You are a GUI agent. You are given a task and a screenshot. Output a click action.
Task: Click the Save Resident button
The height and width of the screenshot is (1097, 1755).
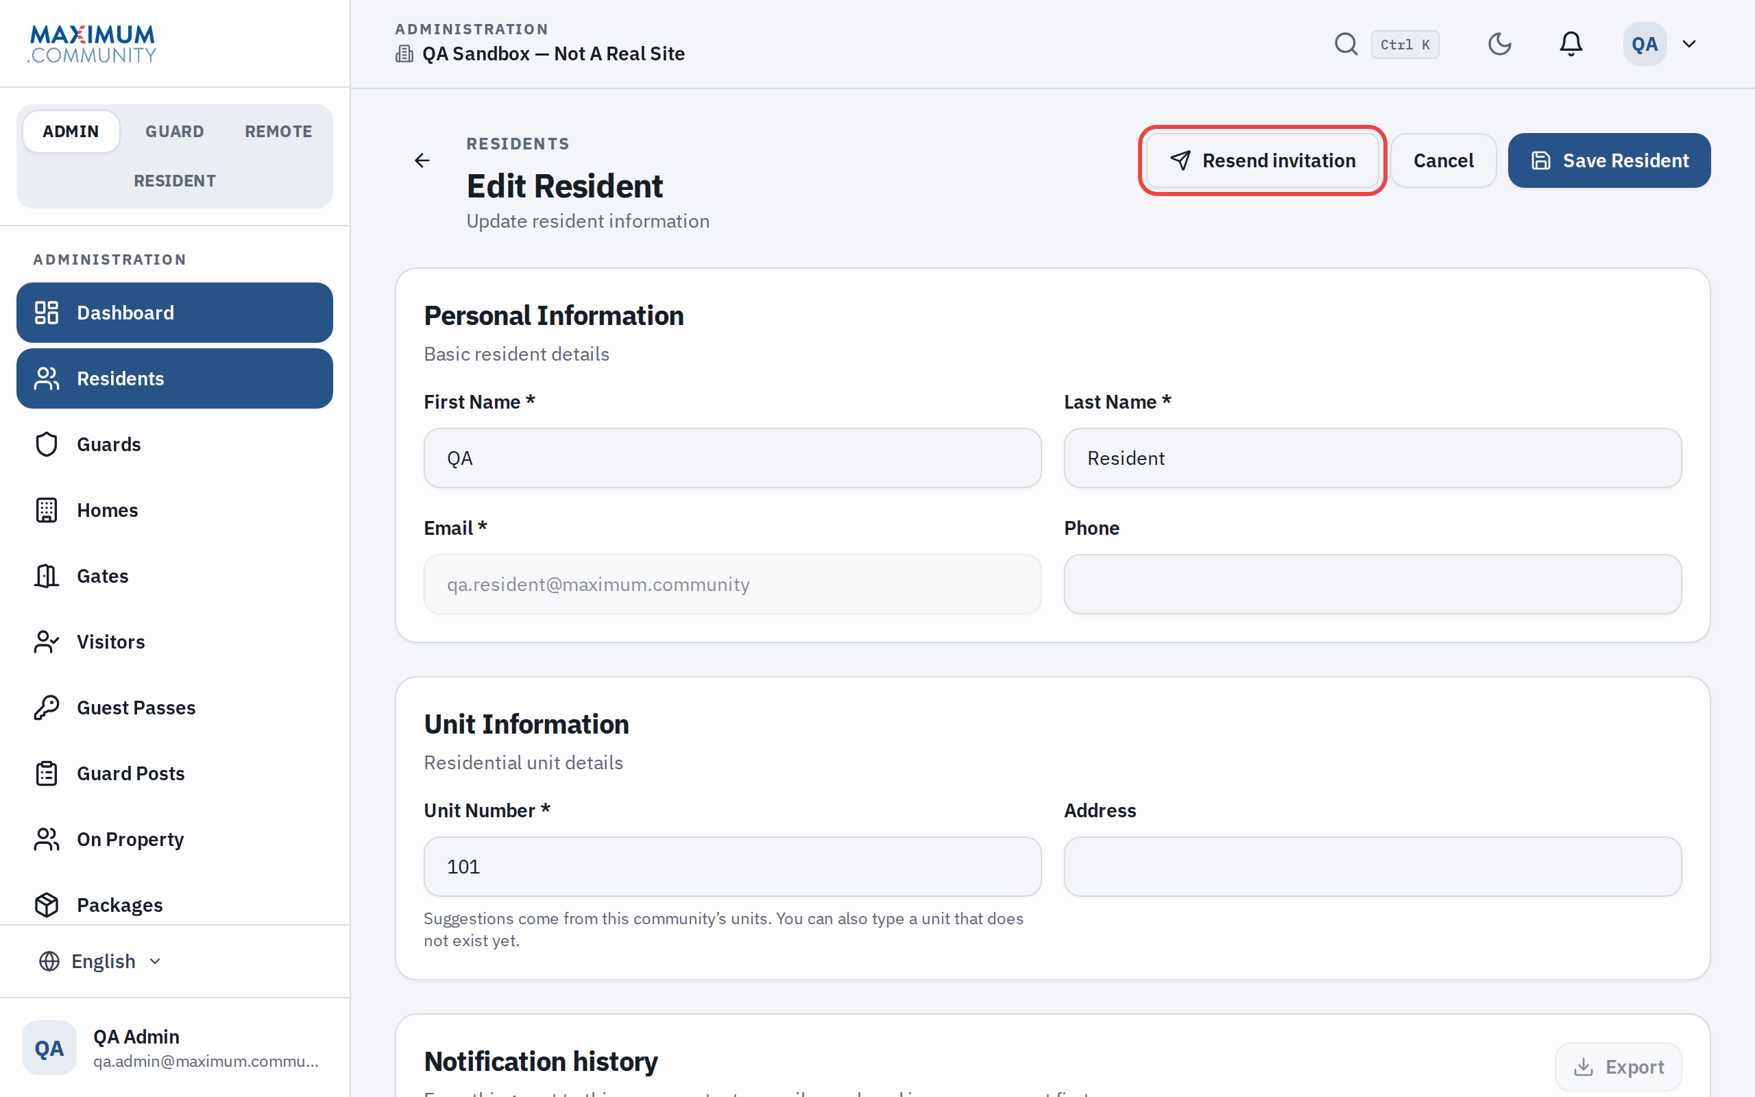pos(1609,160)
